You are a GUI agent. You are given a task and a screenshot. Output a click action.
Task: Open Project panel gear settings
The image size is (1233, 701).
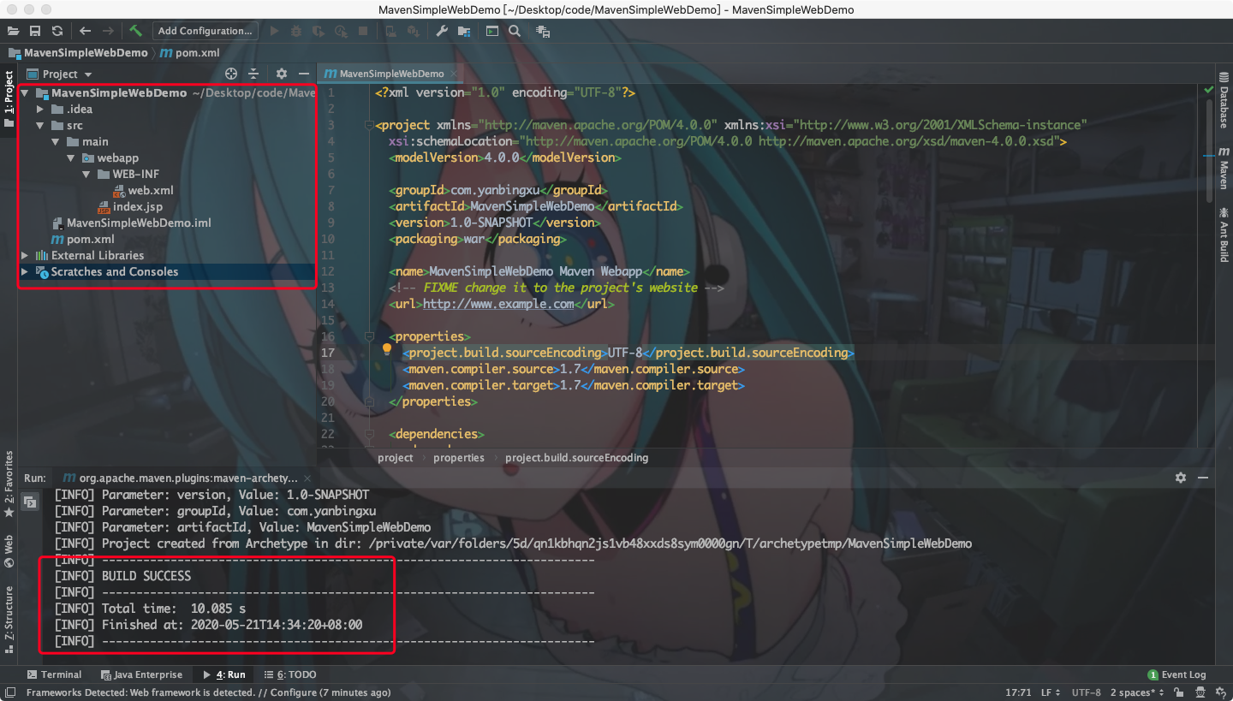point(281,74)
